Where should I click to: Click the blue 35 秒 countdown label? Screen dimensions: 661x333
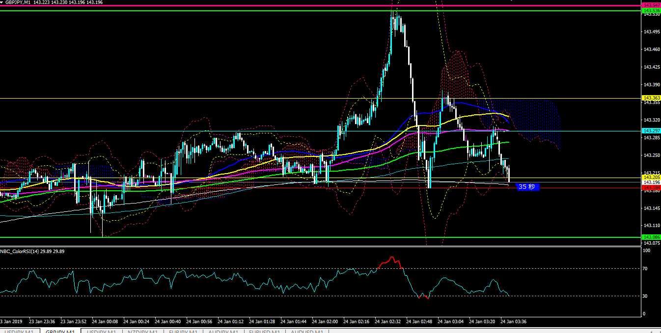coord(528,187)
